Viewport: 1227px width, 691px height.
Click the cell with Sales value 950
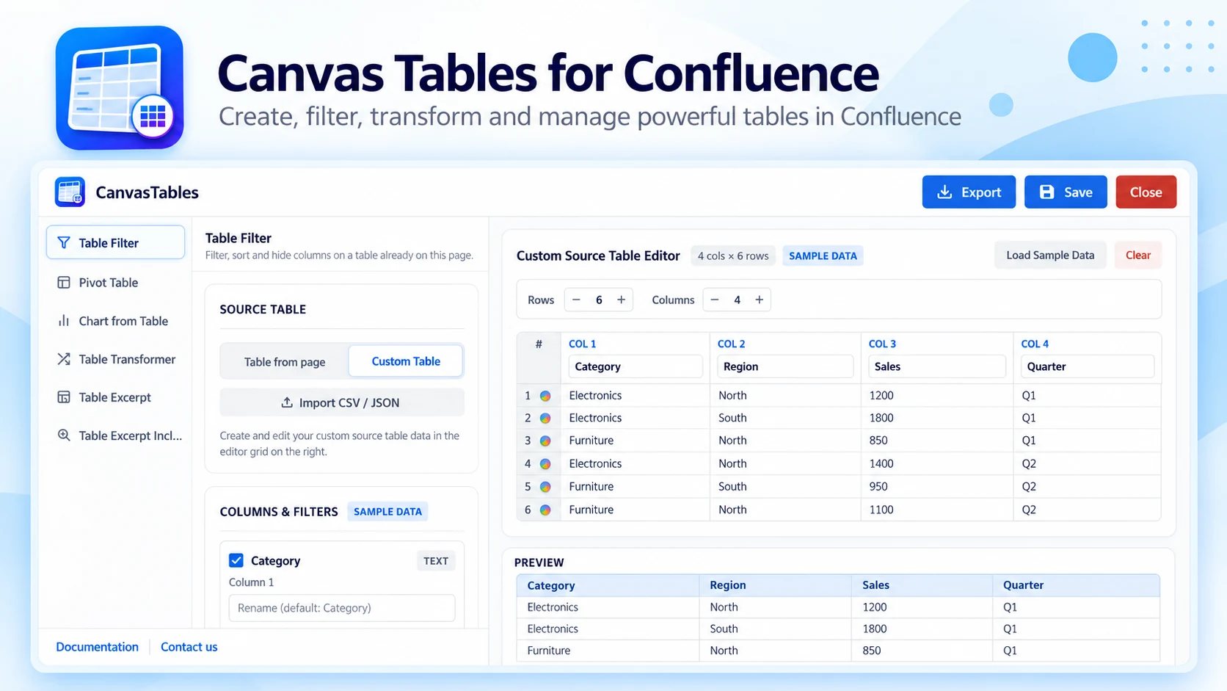tap(936, 486)
